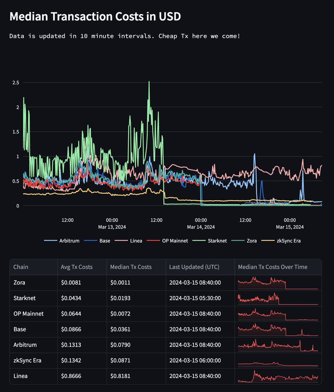Toggle the OP Mainnet legend entry
Viewport: 334px width, 392px height.
click(173, 241)
